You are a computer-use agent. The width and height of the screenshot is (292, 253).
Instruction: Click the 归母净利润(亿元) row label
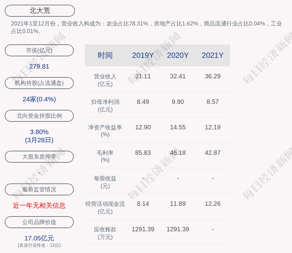point(105,106)
